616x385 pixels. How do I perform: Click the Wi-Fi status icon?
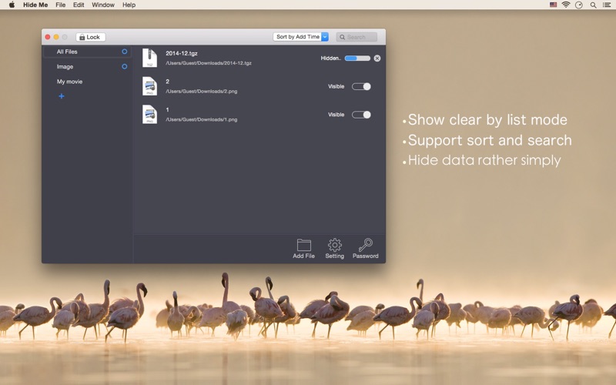[566, 5]
